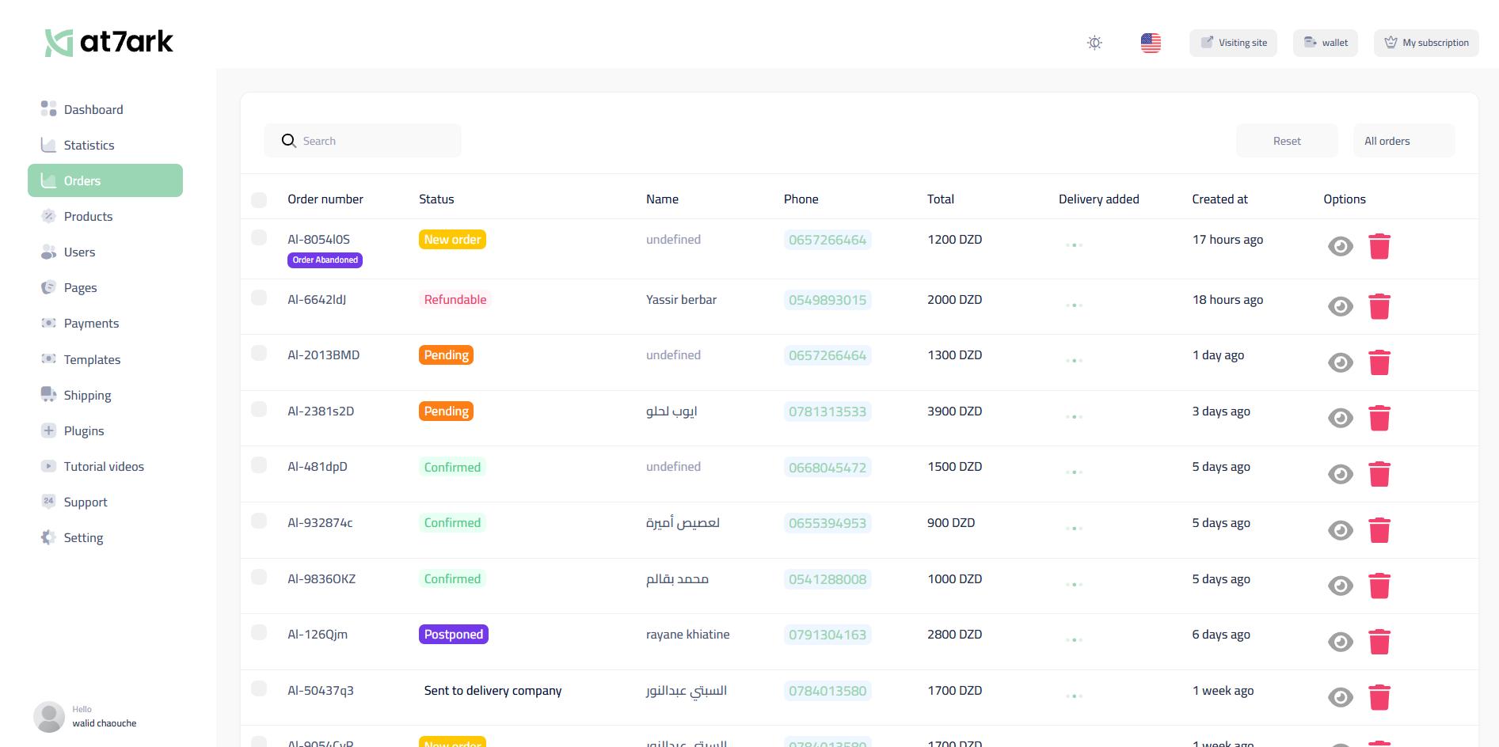Toggle the select-all checkbox in table header

point(259,199)
